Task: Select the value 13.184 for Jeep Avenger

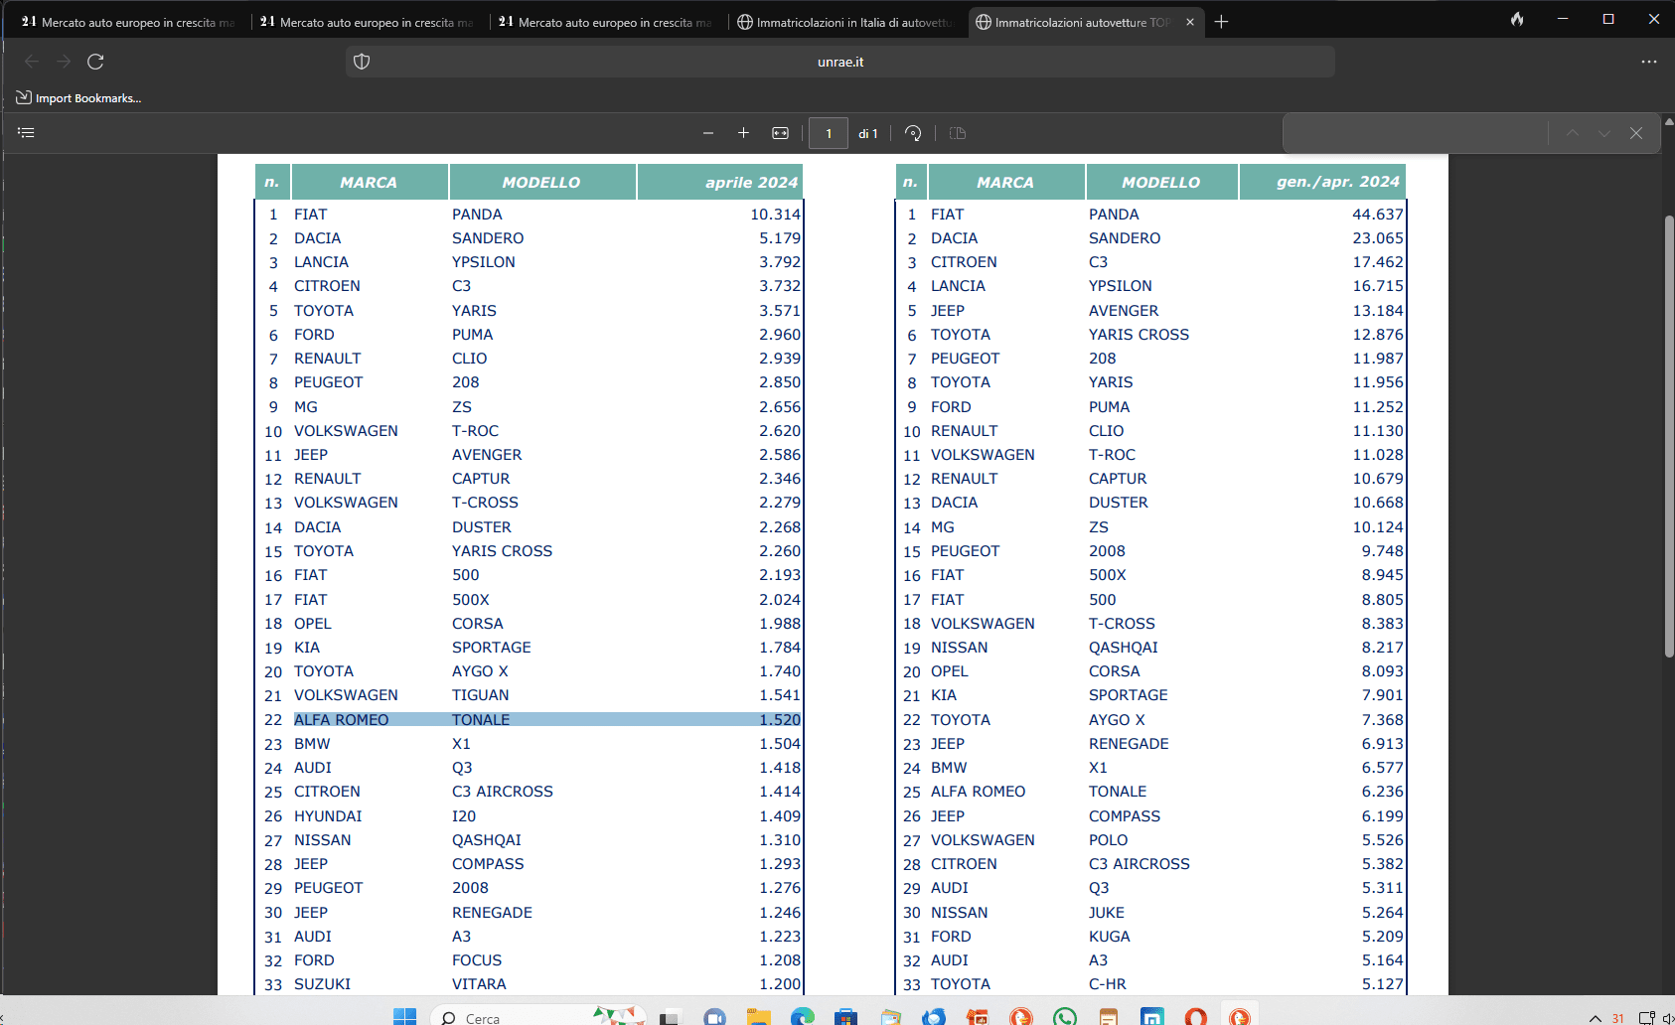Action: (x=1378, y=311)
